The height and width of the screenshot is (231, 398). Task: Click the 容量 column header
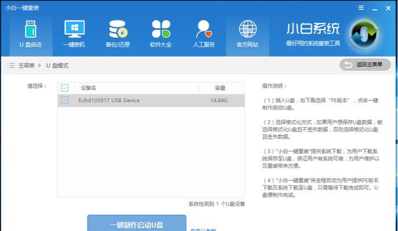point(220,88)
